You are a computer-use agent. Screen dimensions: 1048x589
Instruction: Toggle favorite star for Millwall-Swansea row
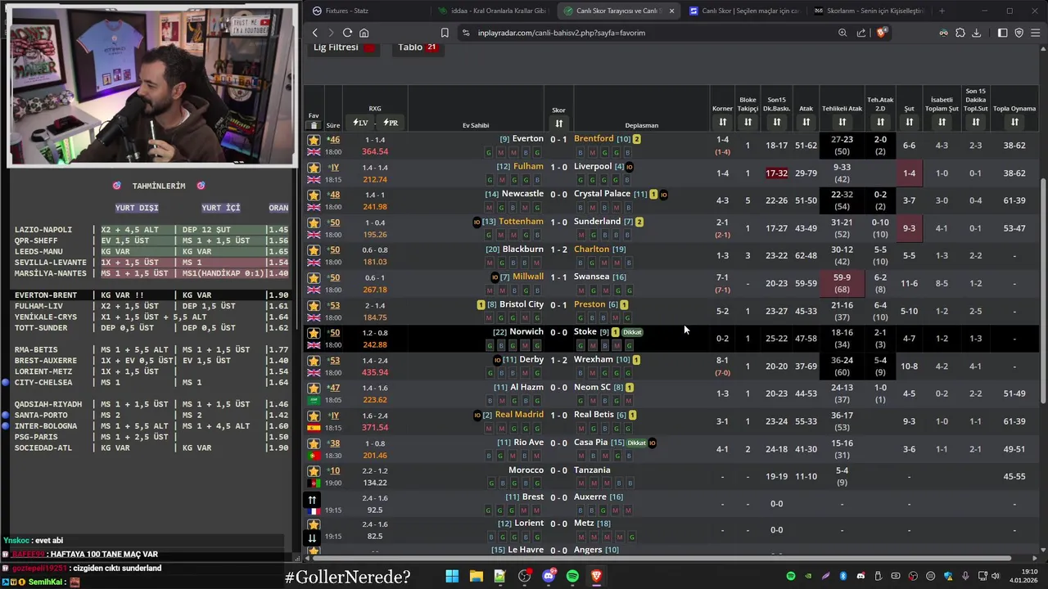click(x=314, y=278)
